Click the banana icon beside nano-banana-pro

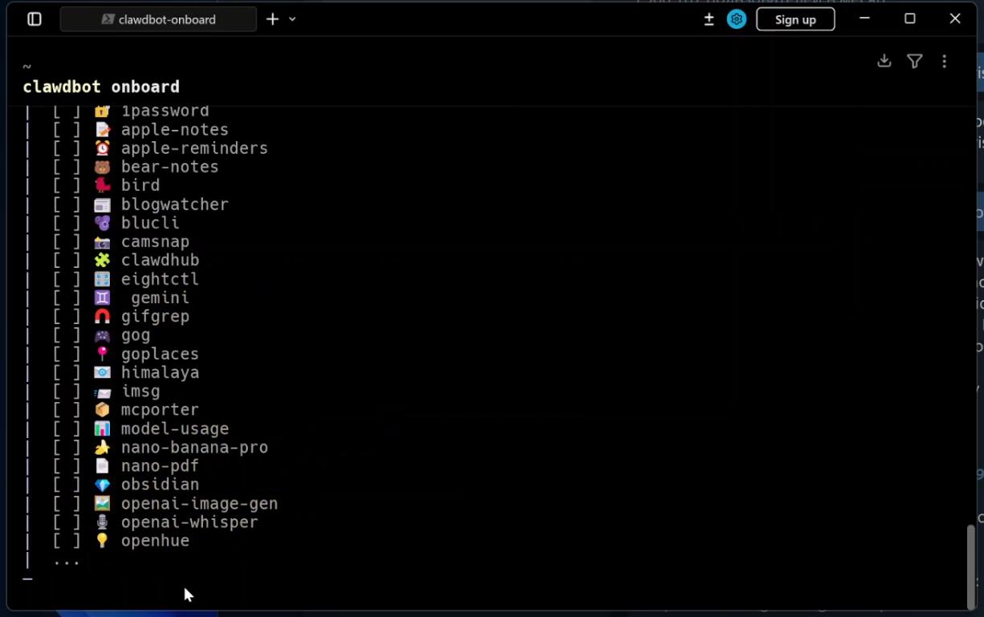click(102, 447)
